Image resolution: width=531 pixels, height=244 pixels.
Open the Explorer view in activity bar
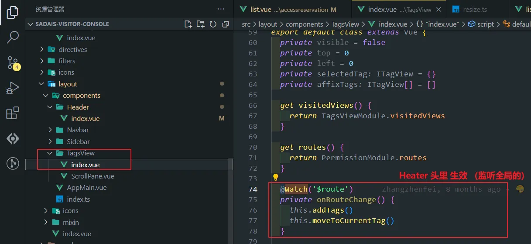tap(13, 12)
